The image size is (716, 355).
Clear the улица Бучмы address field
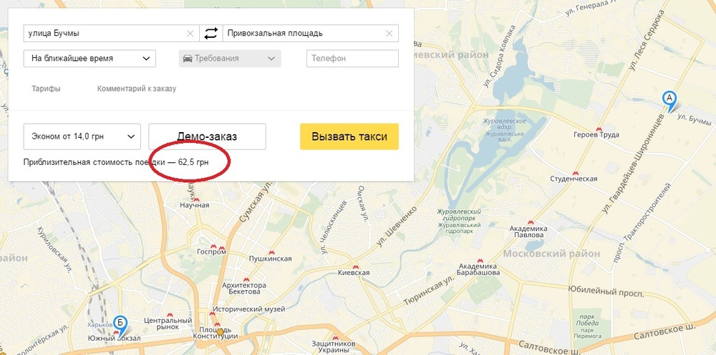190,34
